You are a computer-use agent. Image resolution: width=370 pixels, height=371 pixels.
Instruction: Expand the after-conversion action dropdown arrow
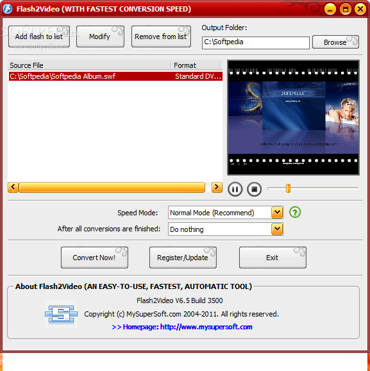point(277,229)
